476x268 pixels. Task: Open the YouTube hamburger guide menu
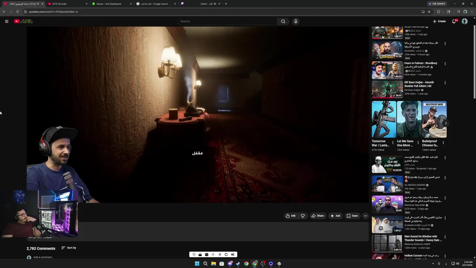click(x=6, y=21)
